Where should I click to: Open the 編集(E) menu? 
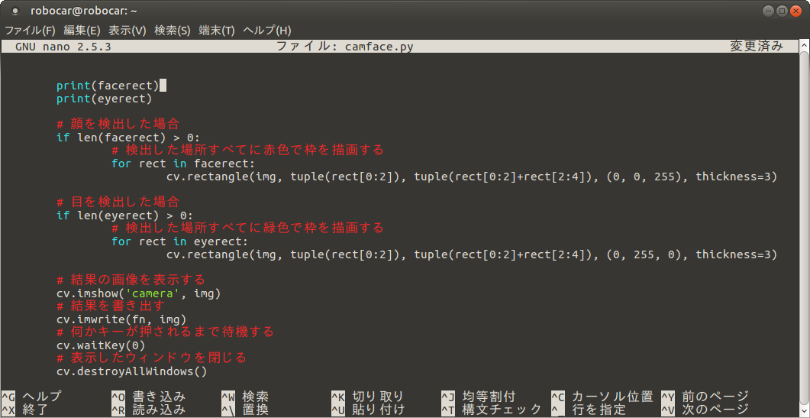(x=82, y=30)
